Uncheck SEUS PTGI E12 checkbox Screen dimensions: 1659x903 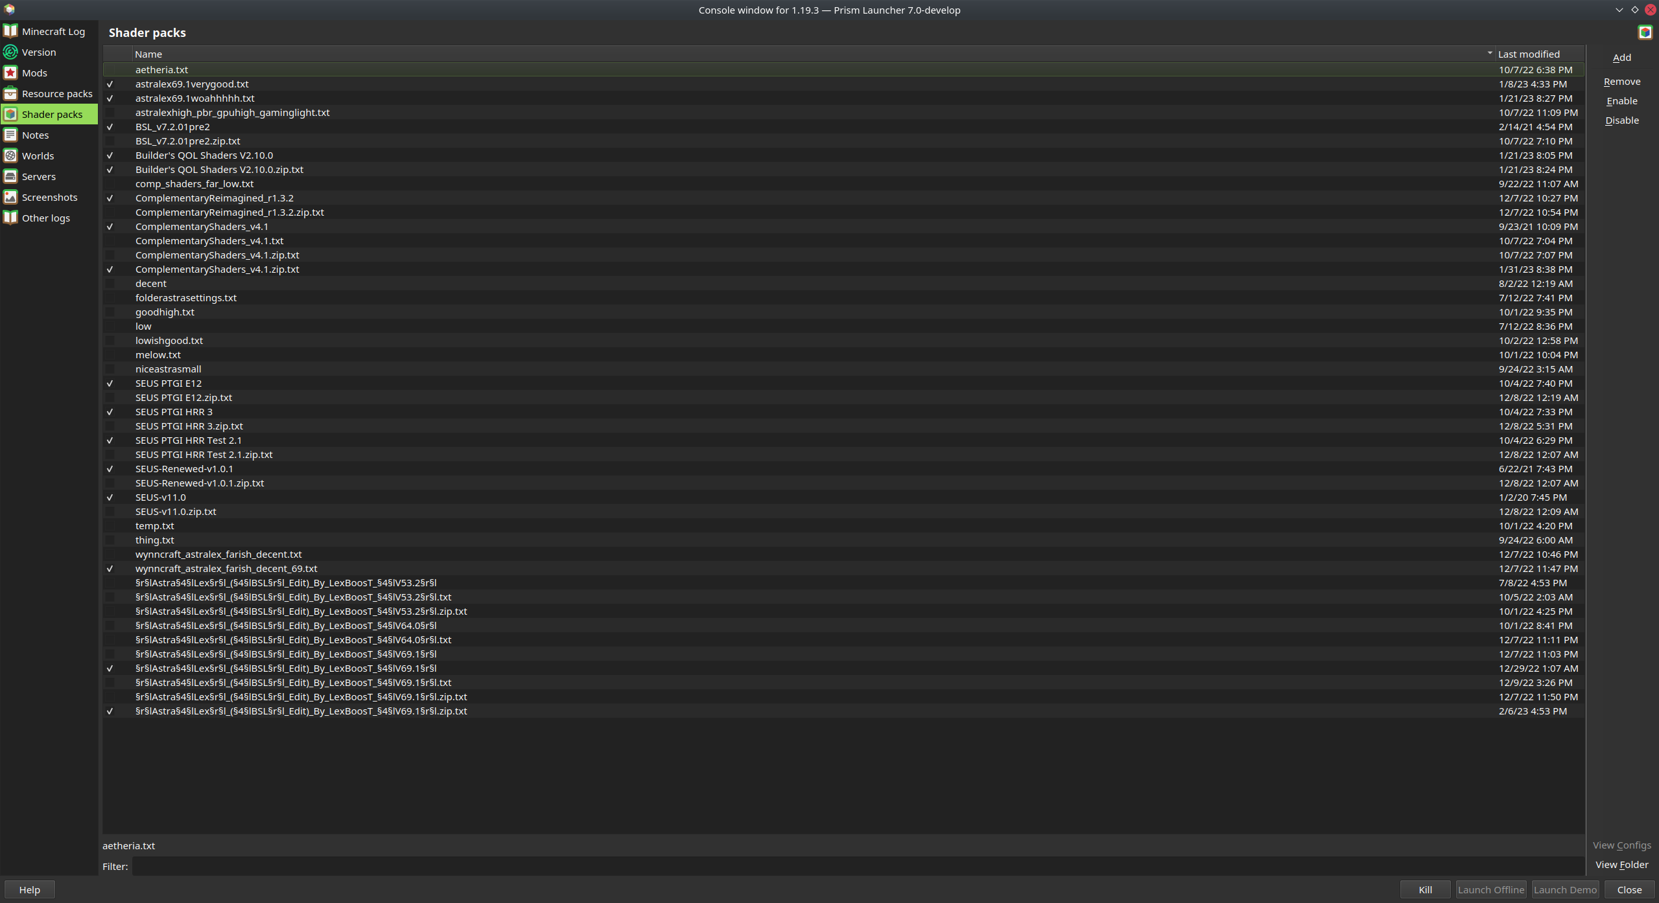[x=110, y=383]
